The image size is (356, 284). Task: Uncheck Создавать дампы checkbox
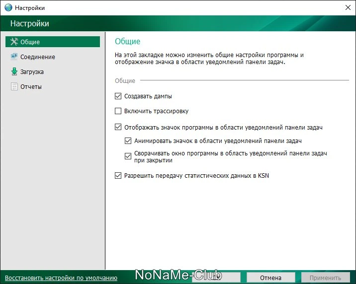point(118,96)
